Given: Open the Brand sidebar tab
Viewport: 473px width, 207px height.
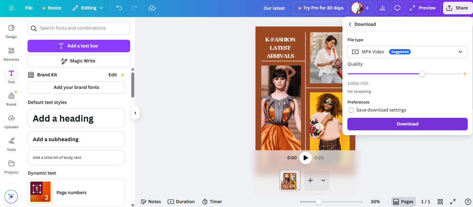Looking at the screenshot, I should (11, 99).
